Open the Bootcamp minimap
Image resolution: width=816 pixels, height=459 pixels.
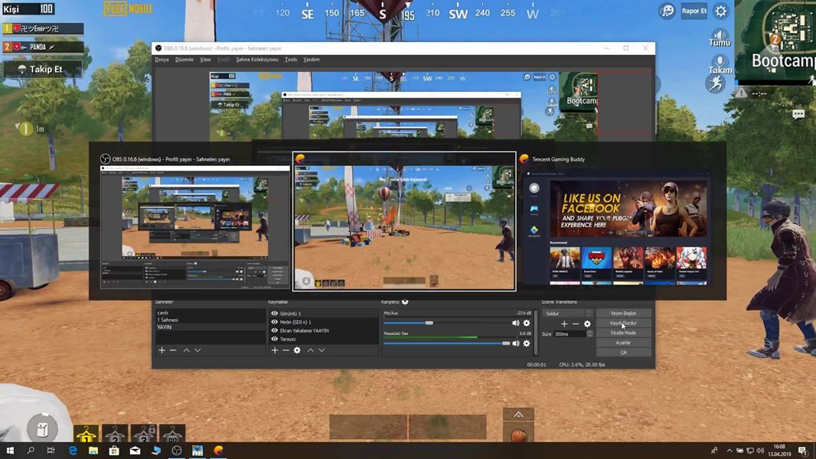point(775,43)
